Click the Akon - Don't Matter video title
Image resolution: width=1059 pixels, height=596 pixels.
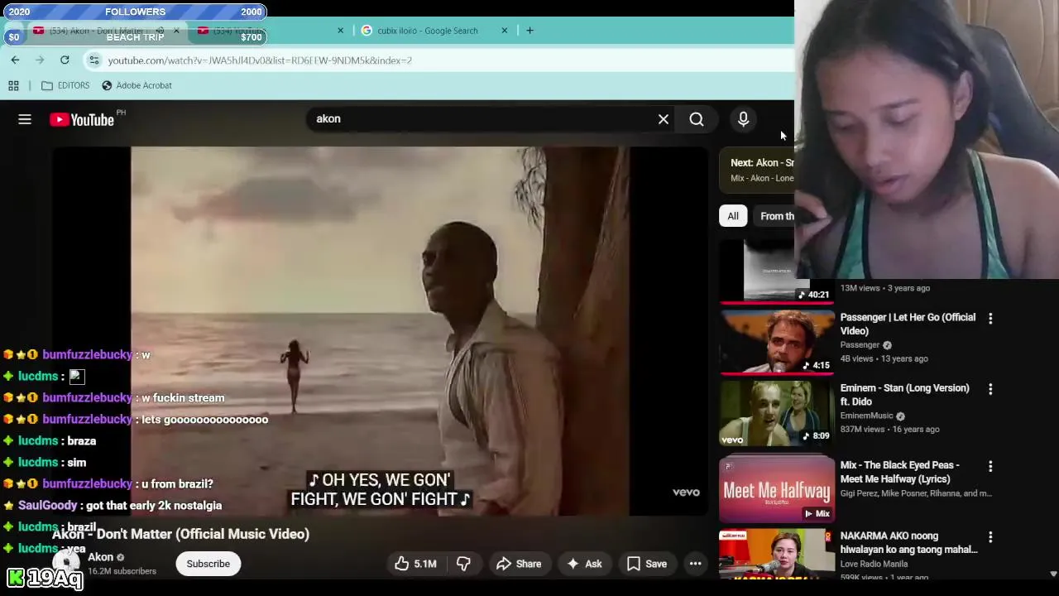tap(180, 534)
